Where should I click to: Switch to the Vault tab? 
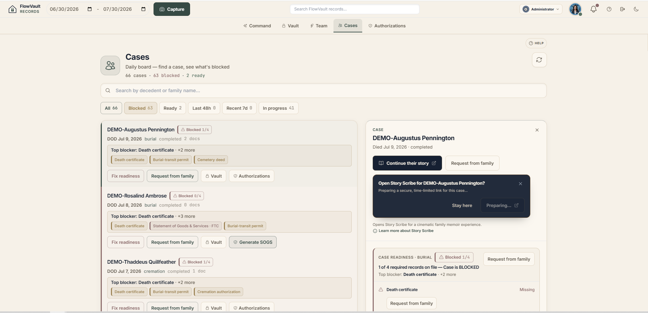[291, 26]
